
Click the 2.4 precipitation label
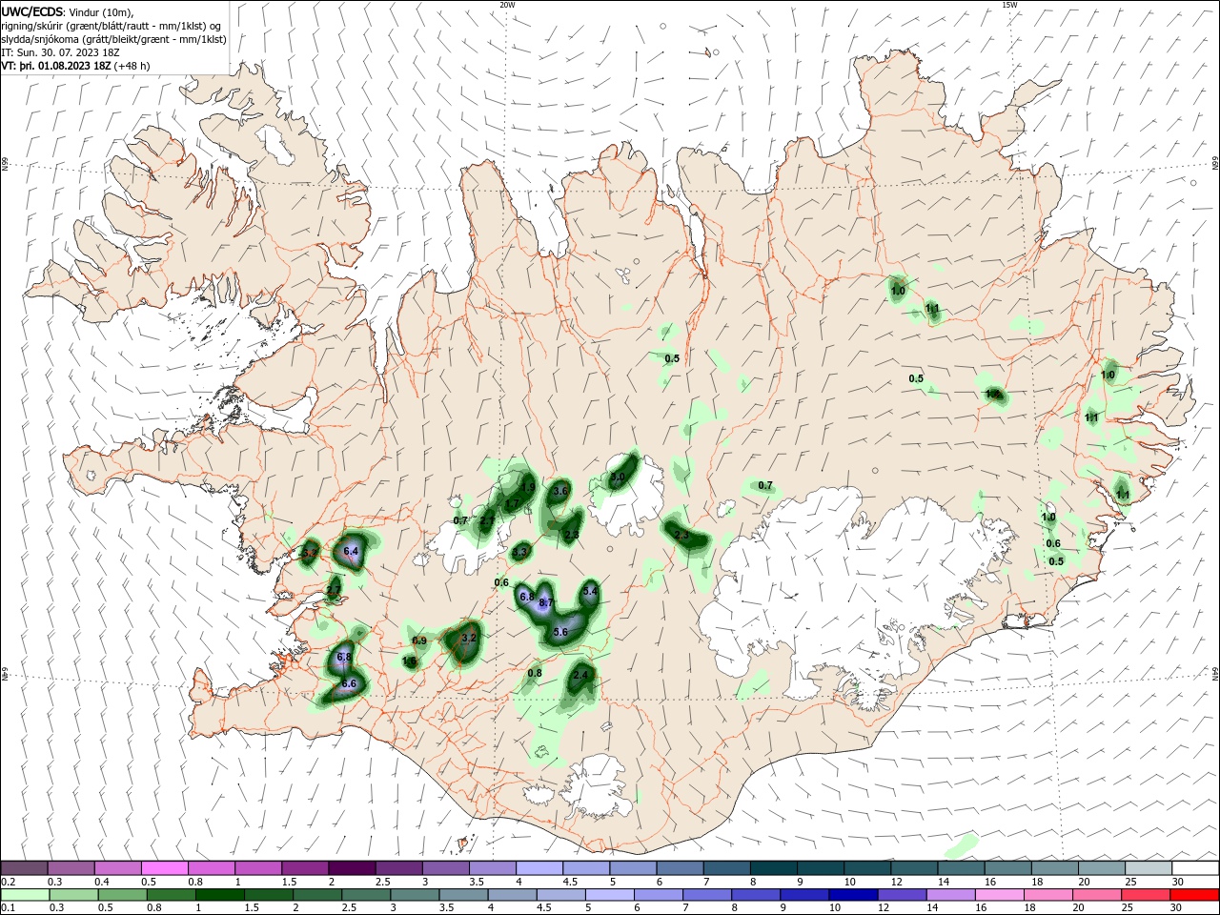[x=582, y=675]
